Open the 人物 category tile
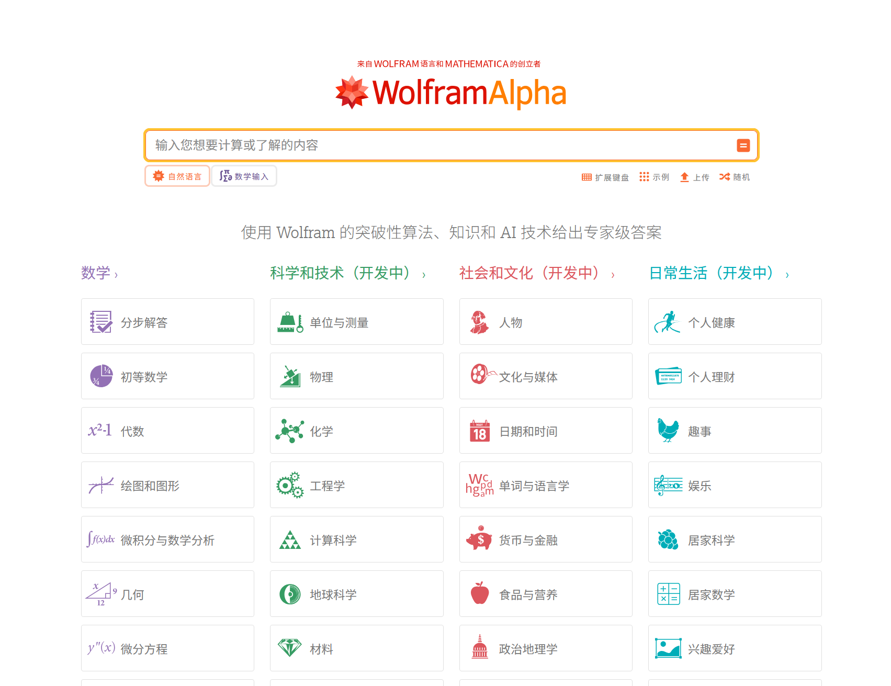 545,321
